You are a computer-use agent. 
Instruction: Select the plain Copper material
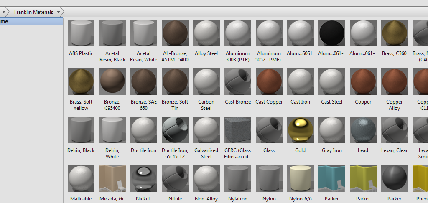click(x=363, y=81)
